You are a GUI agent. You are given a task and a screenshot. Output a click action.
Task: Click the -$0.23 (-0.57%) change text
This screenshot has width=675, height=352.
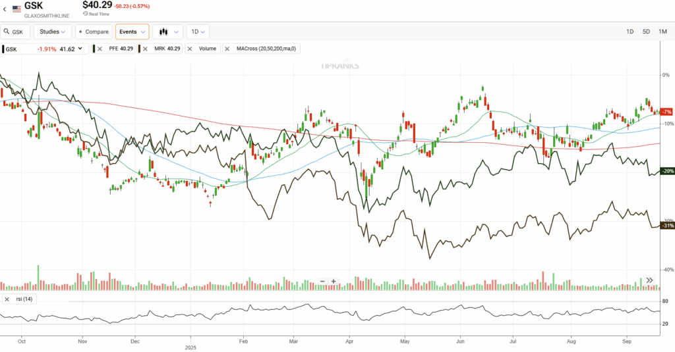(132, 7)
